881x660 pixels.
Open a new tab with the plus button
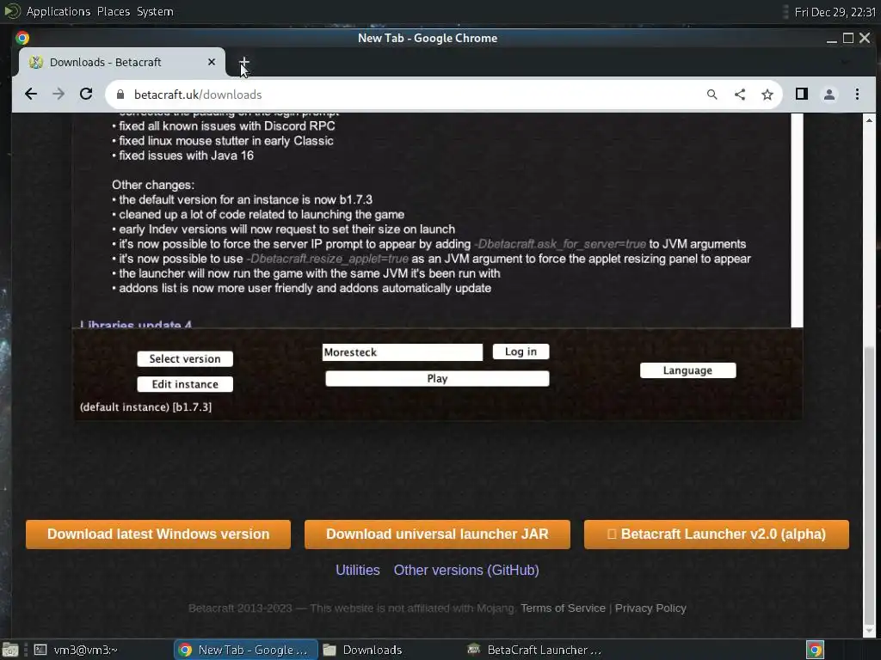pos(243,62)
